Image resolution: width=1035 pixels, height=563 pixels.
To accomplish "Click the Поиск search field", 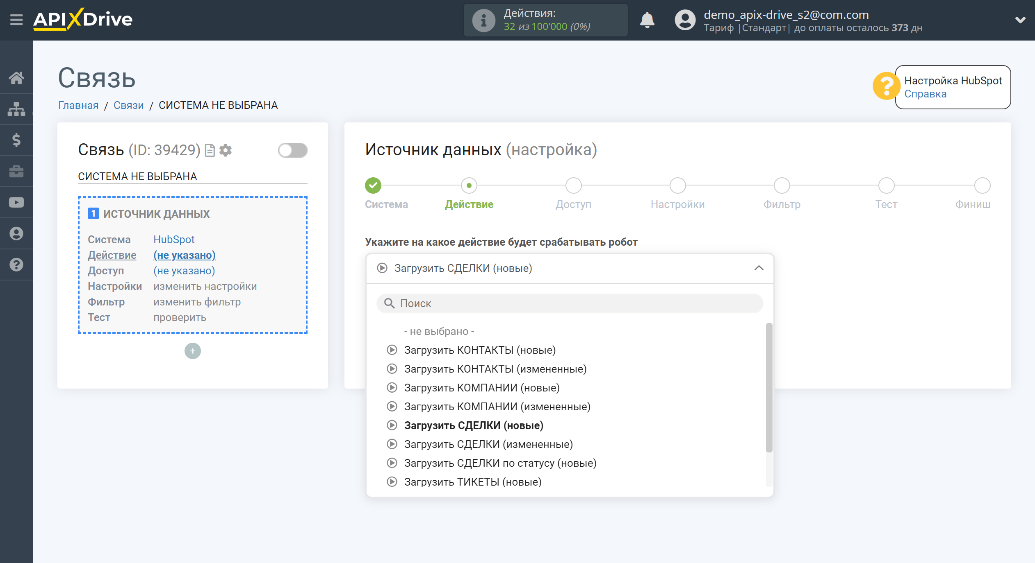I will click(x=570, y=303).
